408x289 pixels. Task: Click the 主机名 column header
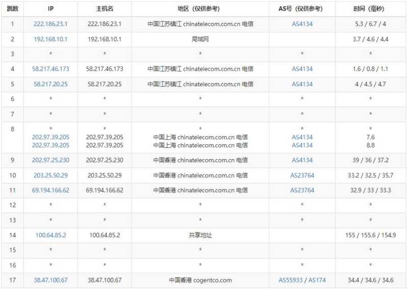tap(105, 9)
